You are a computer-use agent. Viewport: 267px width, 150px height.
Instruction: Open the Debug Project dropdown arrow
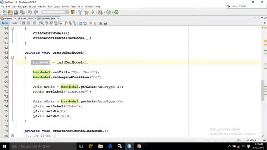pyautogui.click(x=104, y=12)
